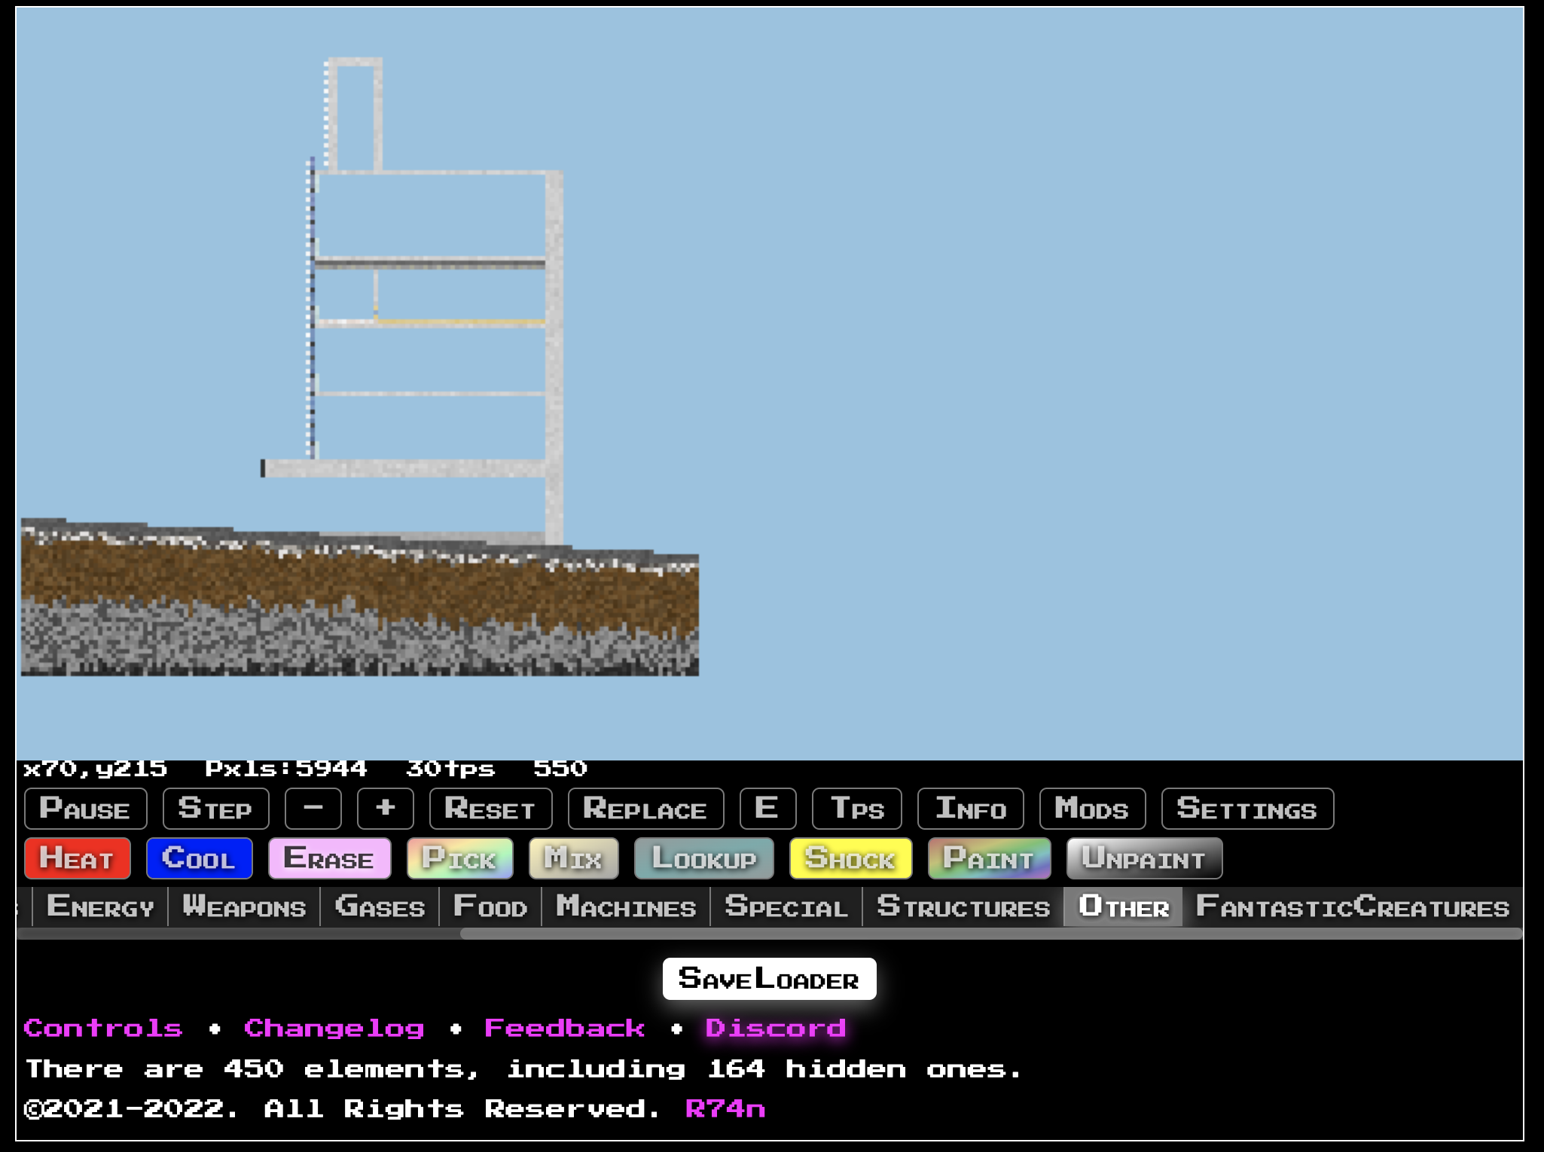1544x1152 pixels.
Task: Open the Mods menu
Action: point(1092,809)
